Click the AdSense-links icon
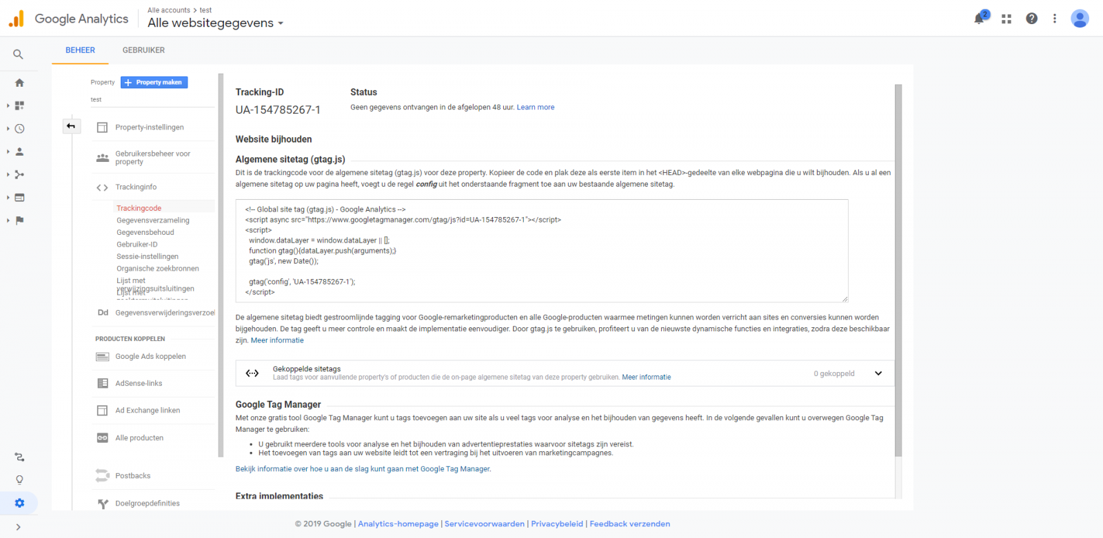The image size is (1103, 538). tap(102, 384)
